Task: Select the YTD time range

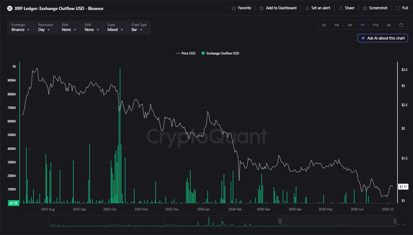Action: pos(375,25)
